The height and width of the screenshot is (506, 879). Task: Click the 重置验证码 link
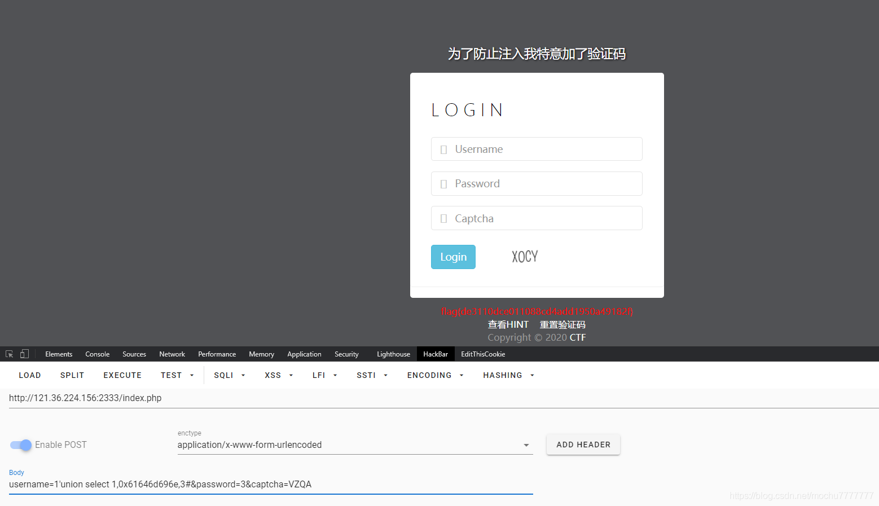click(x=562, y=325)
